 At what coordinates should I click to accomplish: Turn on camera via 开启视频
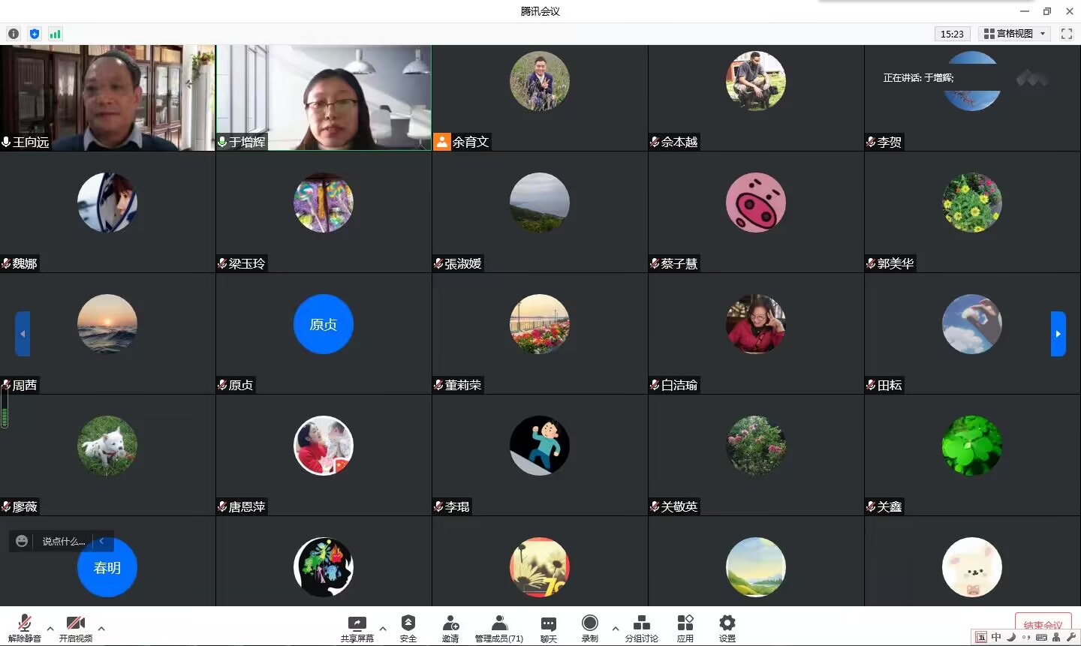click(76, 628)
